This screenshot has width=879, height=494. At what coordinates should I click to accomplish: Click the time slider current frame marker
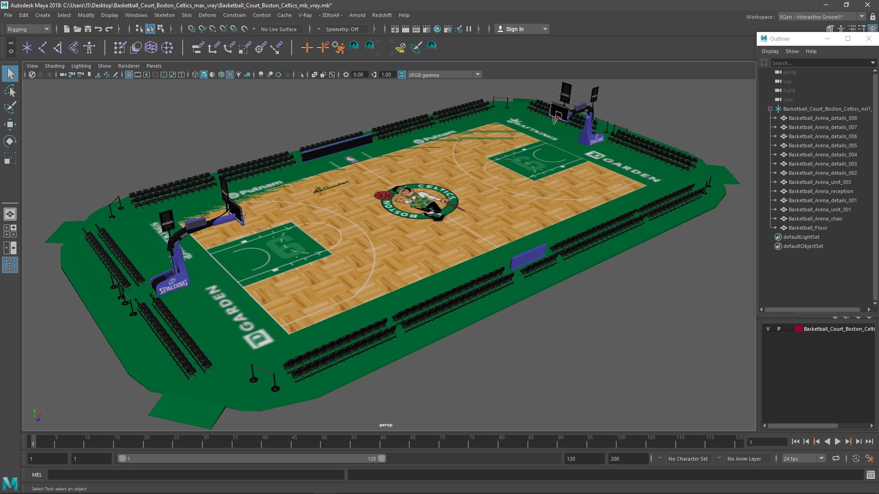[x=33, y=441]
